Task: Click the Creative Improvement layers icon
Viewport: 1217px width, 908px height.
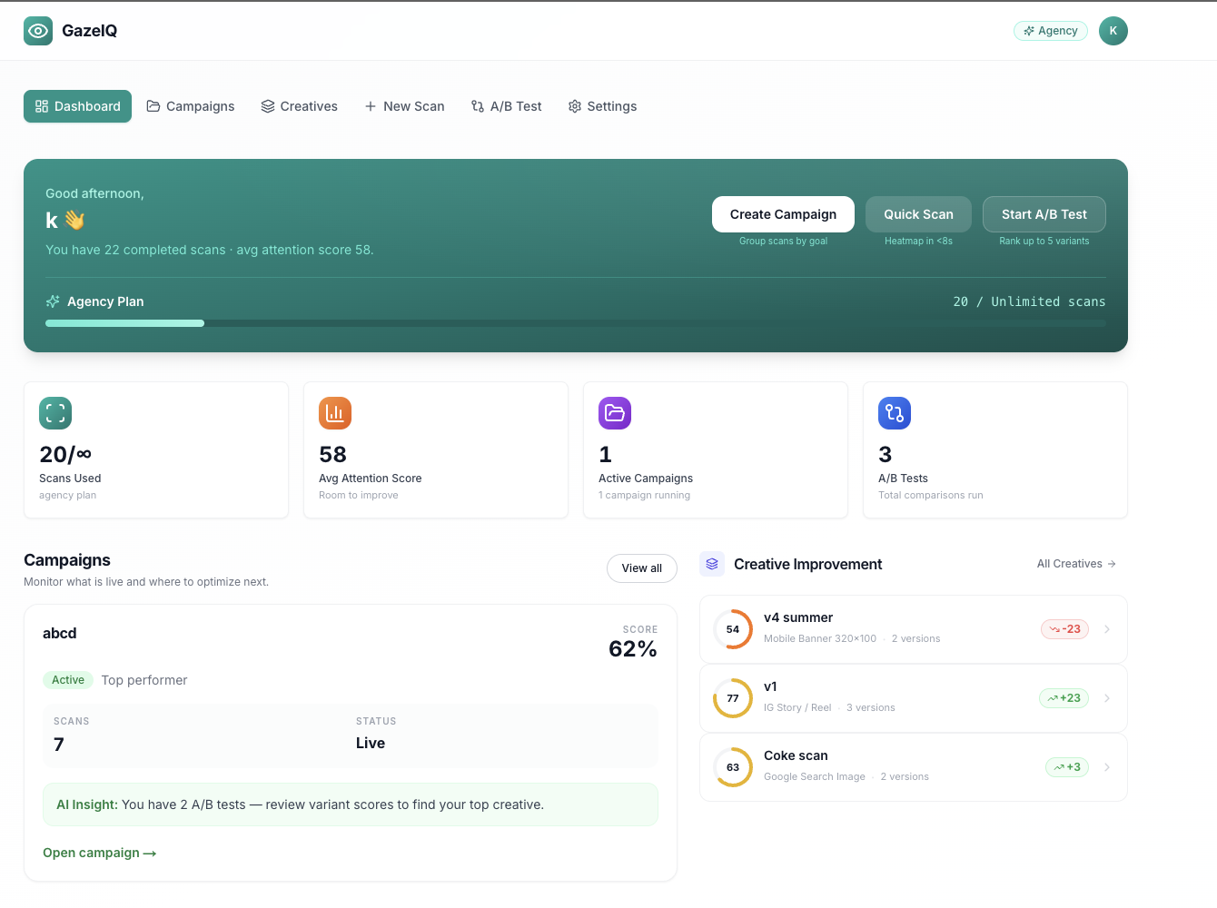Action: pyautogui.click(x=712, y=564)
